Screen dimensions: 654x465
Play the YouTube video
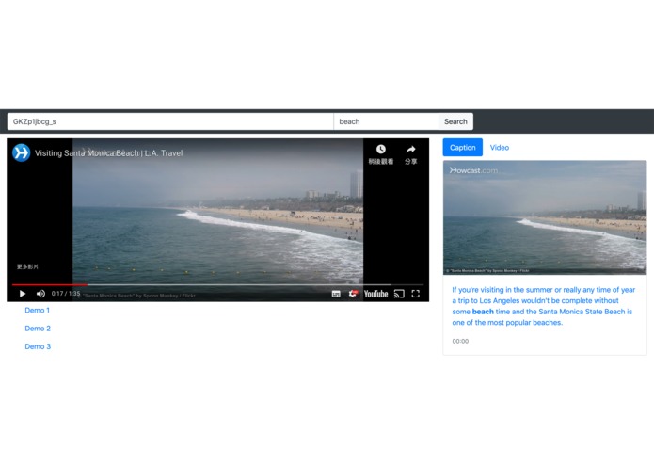click(x=23, y=294)
